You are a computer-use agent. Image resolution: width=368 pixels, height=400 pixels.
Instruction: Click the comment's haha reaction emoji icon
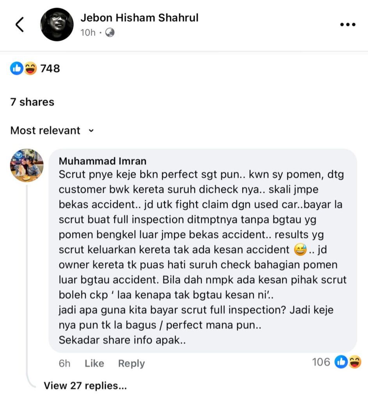[354, 362]
